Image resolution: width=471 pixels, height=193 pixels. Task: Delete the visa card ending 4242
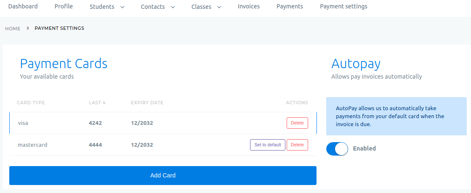tap(298, 123)
